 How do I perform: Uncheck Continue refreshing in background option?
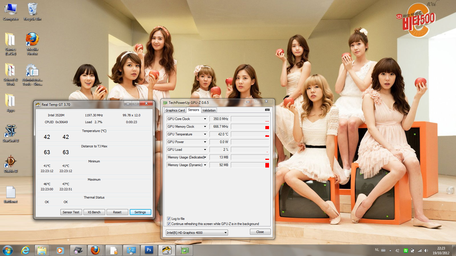click(169, 224)
